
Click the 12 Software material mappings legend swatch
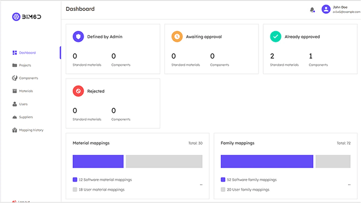pyautogui.click(x=75, y=180)
